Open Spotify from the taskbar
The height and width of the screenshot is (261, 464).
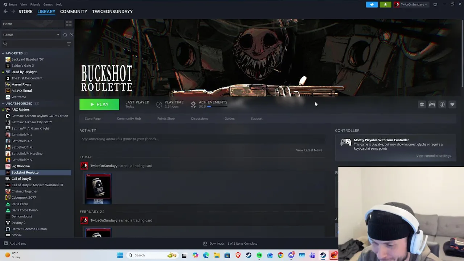click(x=259, y=255)
